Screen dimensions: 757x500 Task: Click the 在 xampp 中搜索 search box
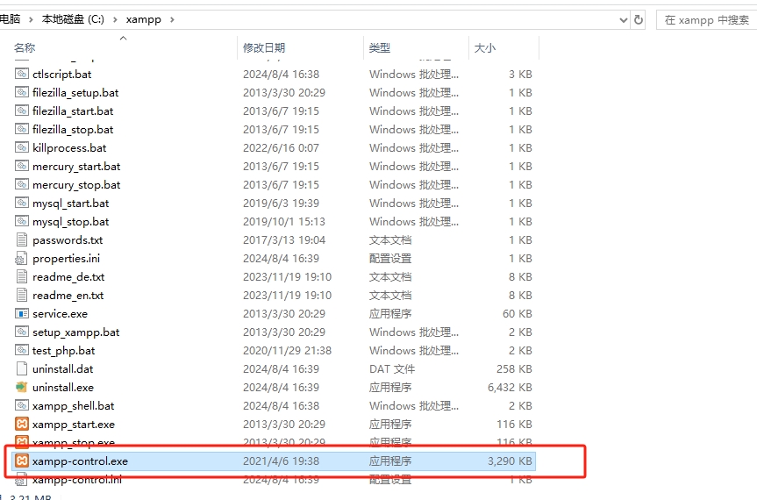pyautogui.click(x=707, y=20)
